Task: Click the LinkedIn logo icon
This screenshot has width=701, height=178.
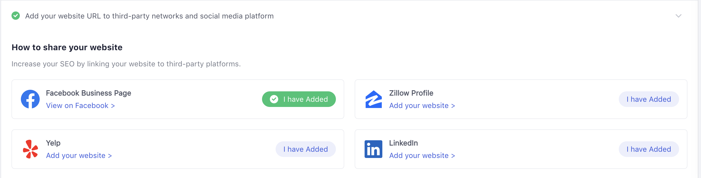Action: coord(373,149)
